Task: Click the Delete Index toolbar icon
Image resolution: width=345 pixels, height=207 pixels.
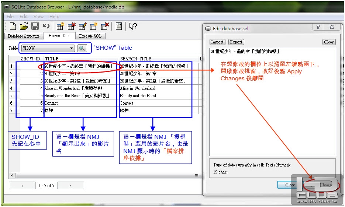Action: click(x=105, y=27)
